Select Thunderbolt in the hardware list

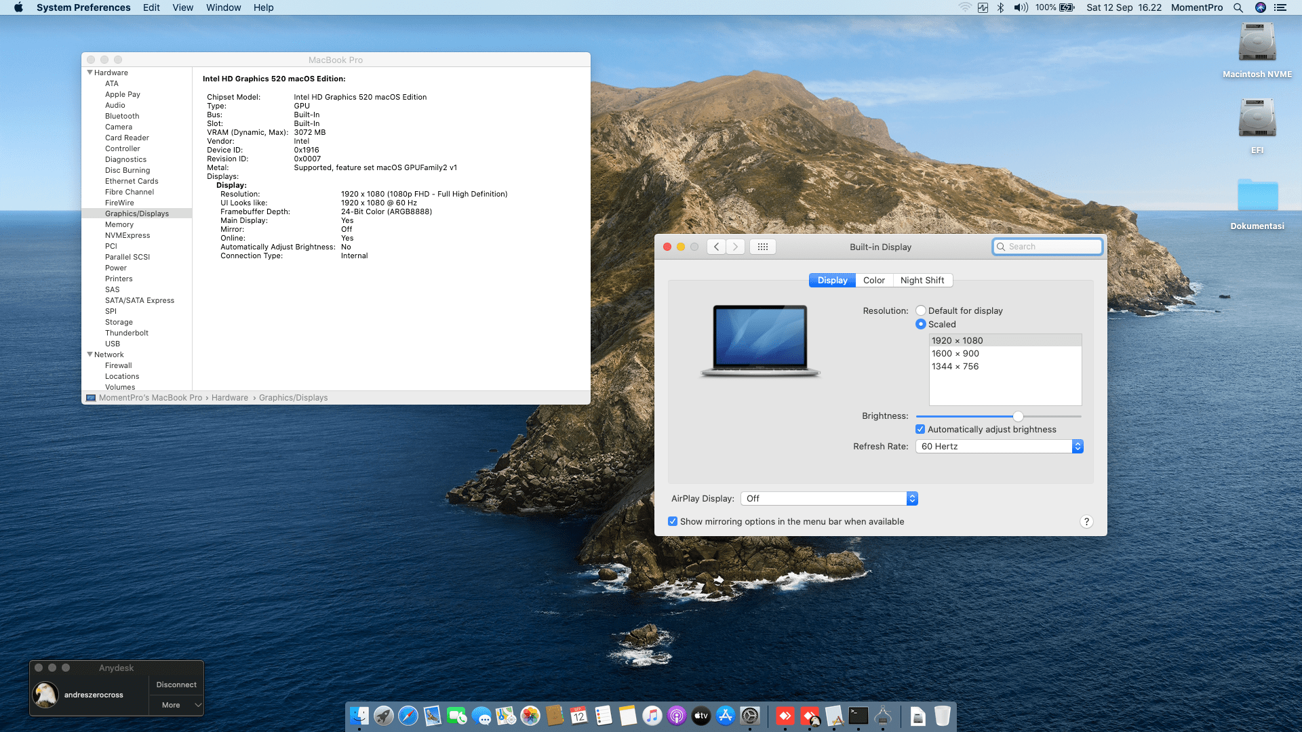pyautogui.click(x=127, y=333)
